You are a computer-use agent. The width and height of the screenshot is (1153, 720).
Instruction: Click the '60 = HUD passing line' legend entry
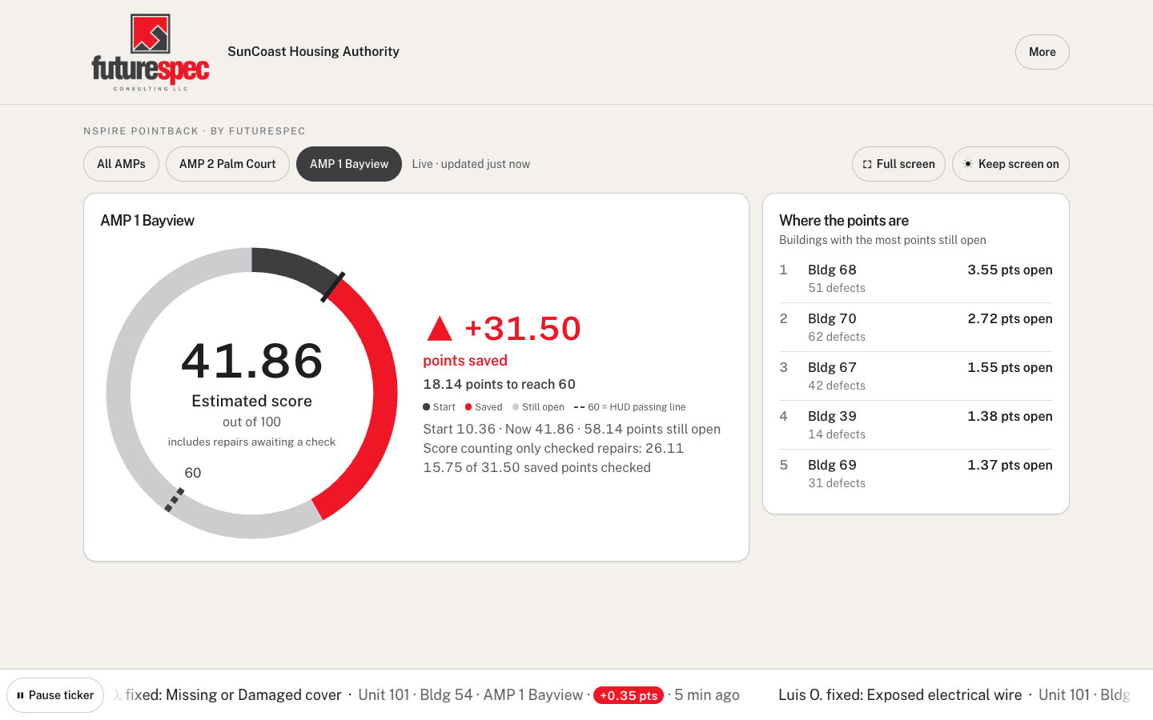pos(630,407)
